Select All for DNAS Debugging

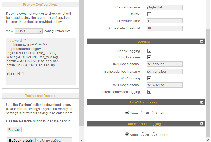click(x=142, y=113)
